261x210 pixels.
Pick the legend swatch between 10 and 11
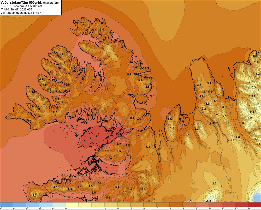[202, 205]
